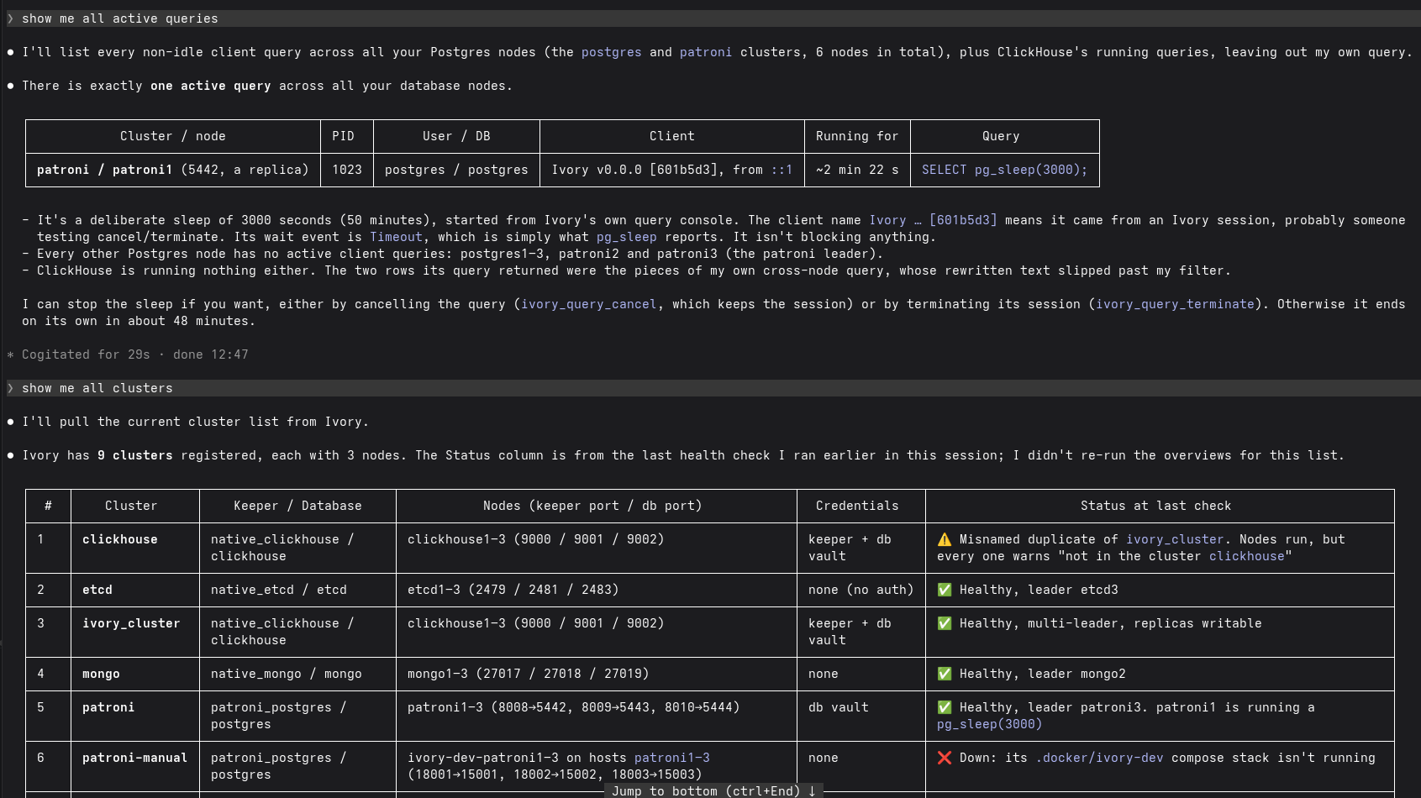Click the blue 'pg_sleep(3000)' in the patroni status cell
Image resolution: width=1421 pixels, height=798 pixels.
tap(989, 724)
